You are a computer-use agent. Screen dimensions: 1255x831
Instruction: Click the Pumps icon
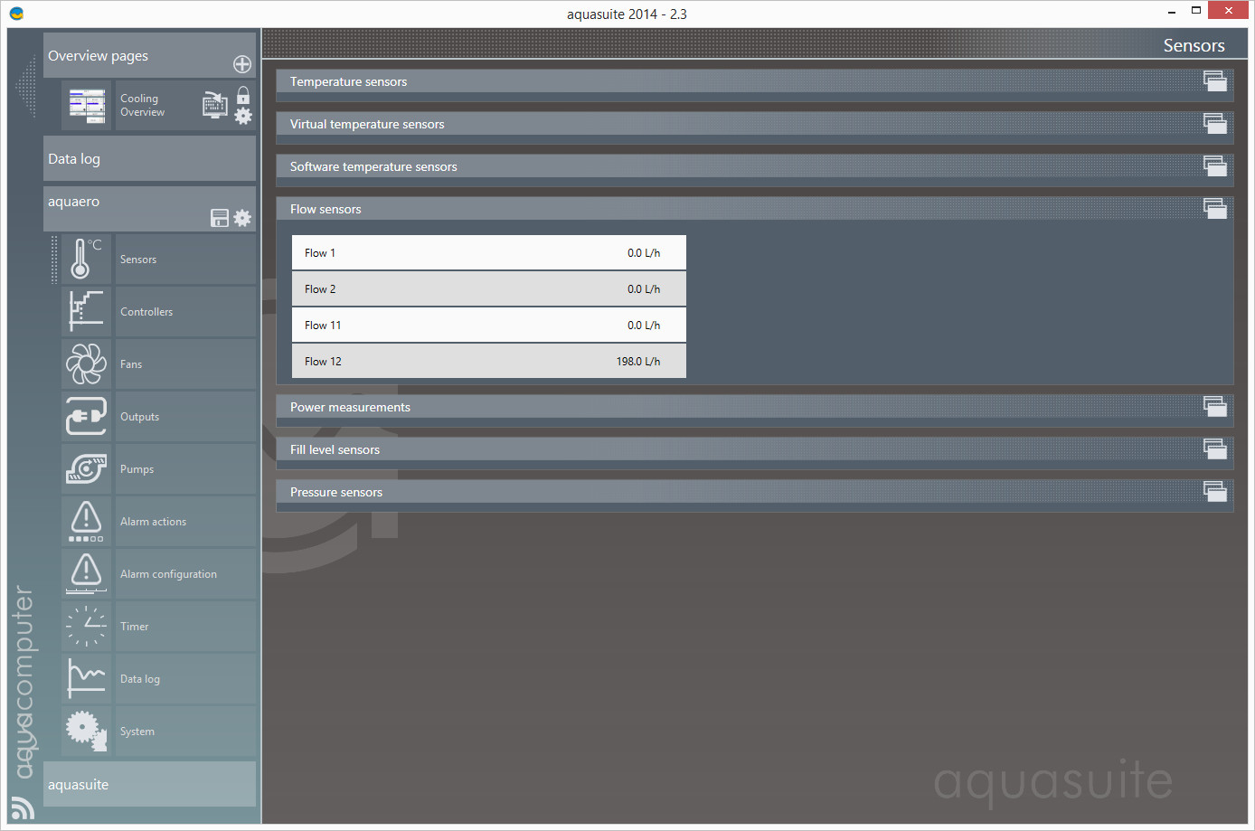point(87,469)
